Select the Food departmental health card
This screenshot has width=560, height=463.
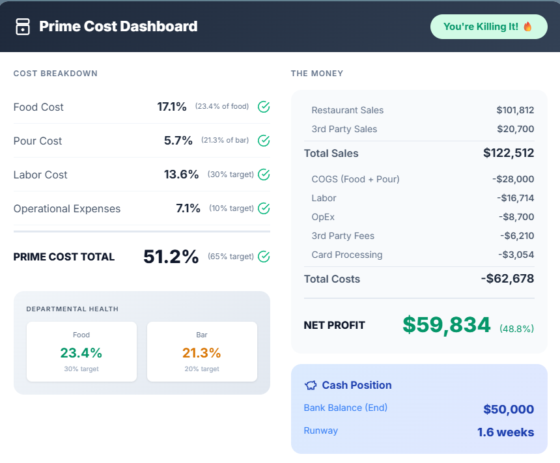tap(81, 352)
